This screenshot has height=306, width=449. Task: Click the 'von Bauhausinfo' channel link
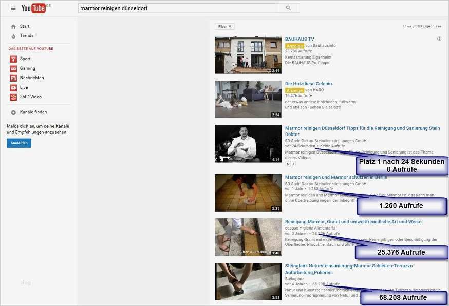(x=321, y=45)
